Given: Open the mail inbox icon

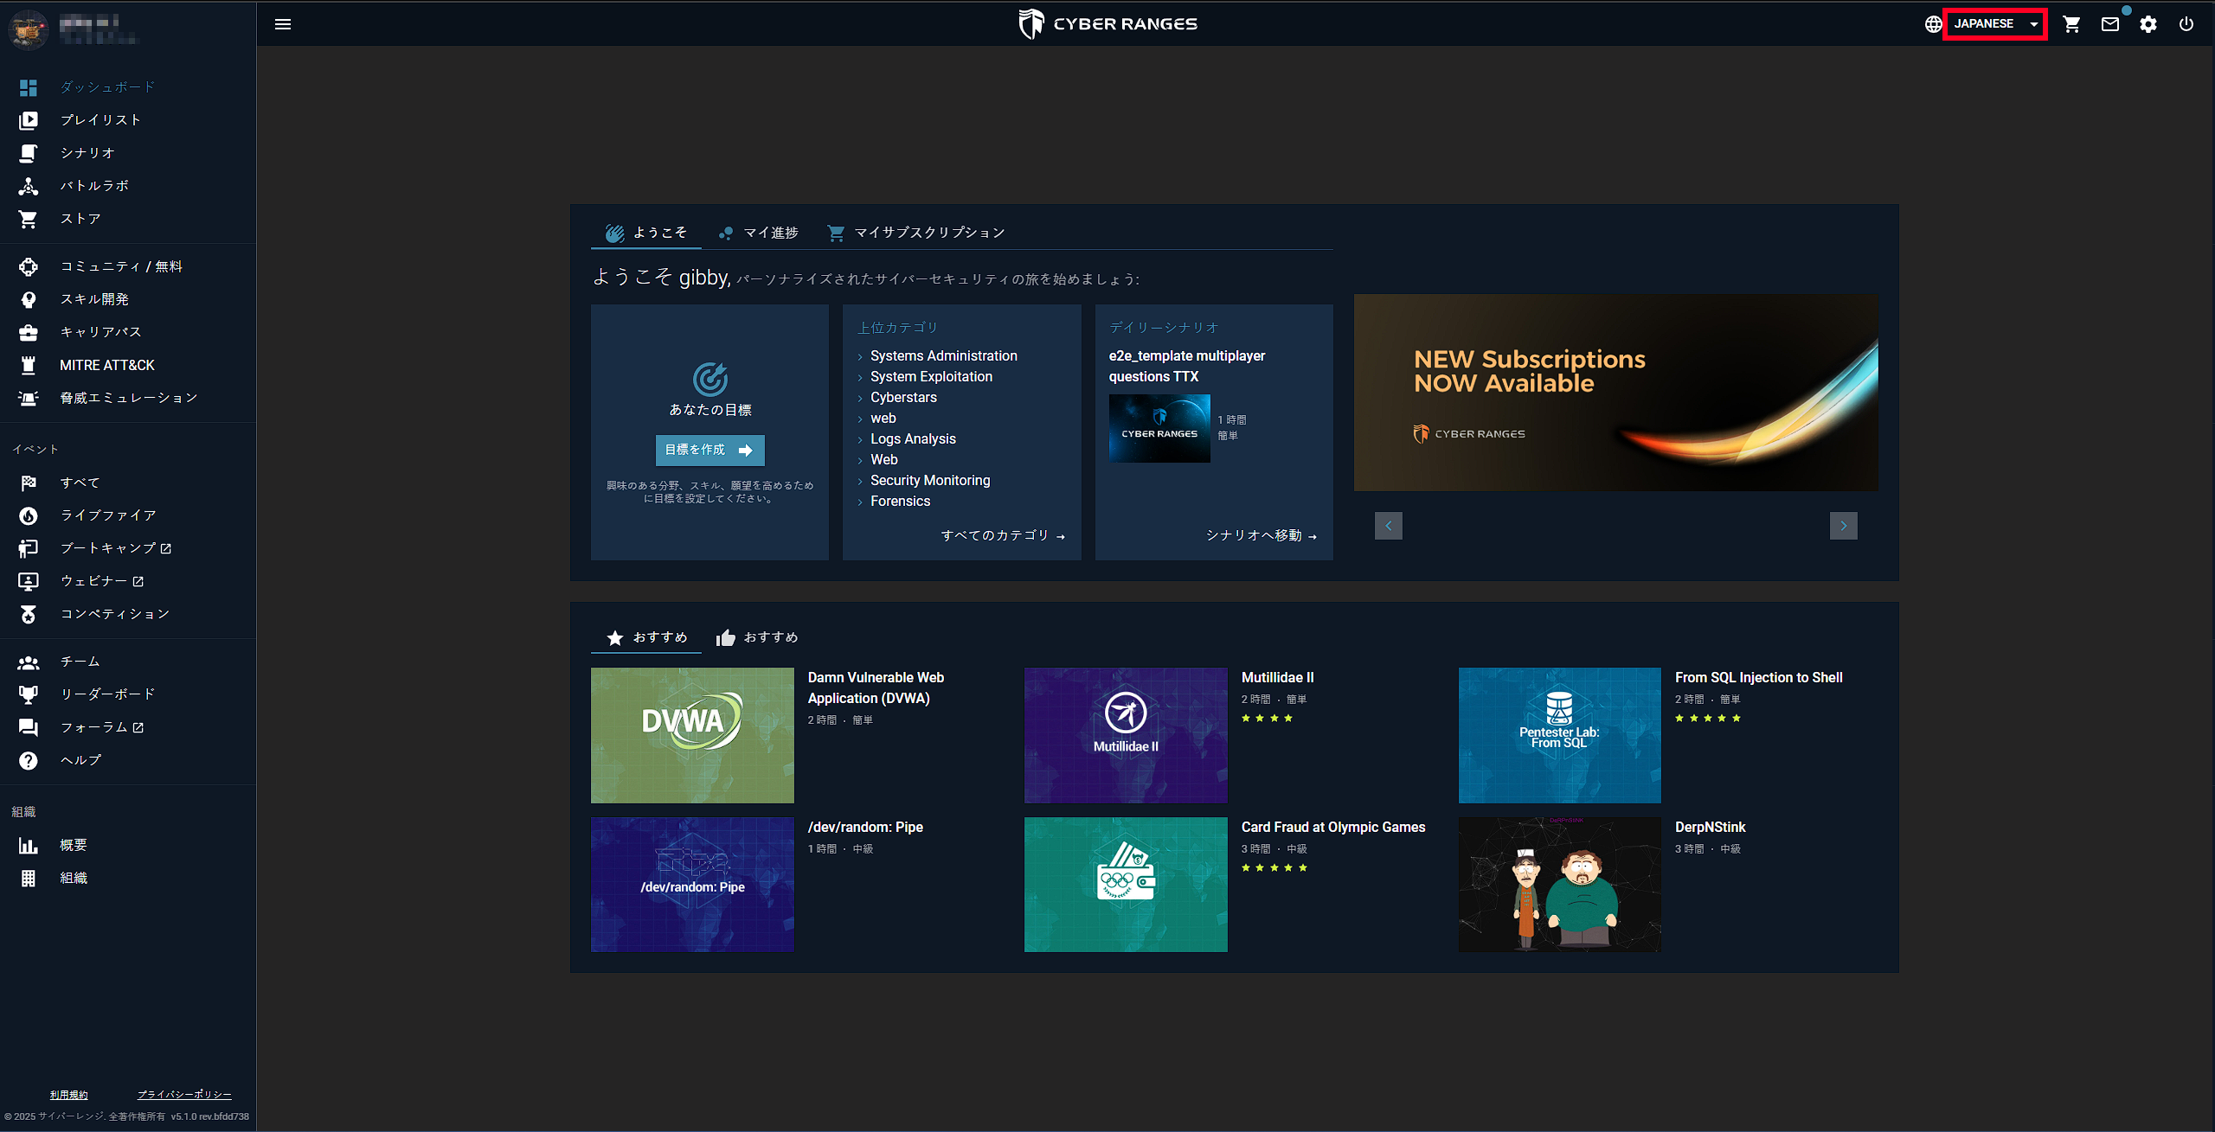Looking at the screenshot, I should click(2110, 24).
